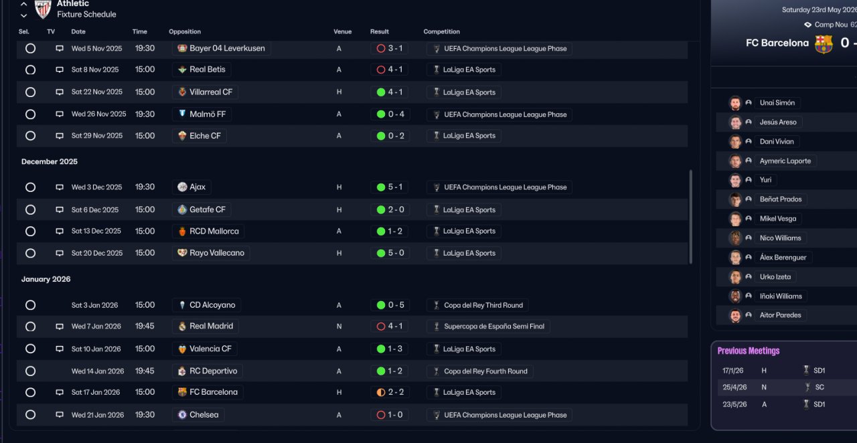
Task: Click the Athletic club crest icon
Action: pyautogui.click(x=43, y=9)
